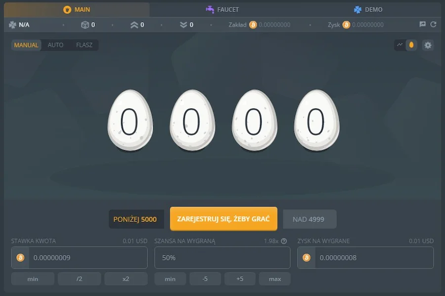Image resolution: width=445 pixels, height=296 pixels.
Task: Select MANUAL betting mode
Action: pos(26,45)
